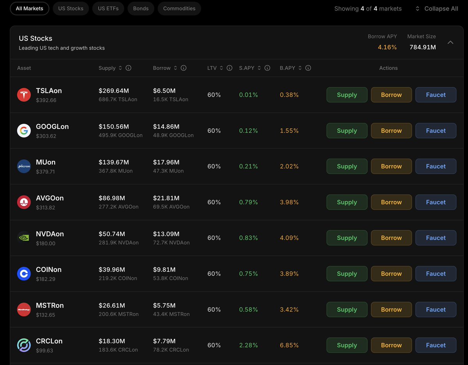Click MSTRon supply value $26.61M
468x365 pixels.
tap(112, 305)
